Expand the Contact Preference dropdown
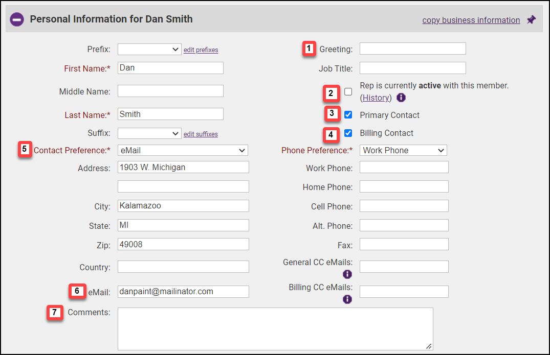The width and height of the screenshot is (550, 355). pyautogui.click(x=183, y=150)
